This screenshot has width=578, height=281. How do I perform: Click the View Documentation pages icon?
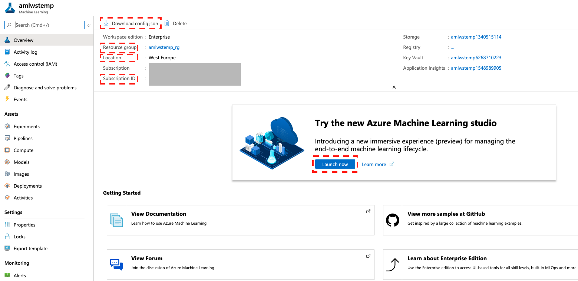[x=116, y=220]
